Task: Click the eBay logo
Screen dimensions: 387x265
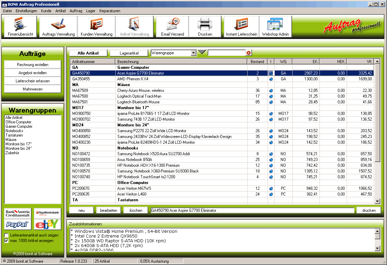Action: click(x=47, y=224)
